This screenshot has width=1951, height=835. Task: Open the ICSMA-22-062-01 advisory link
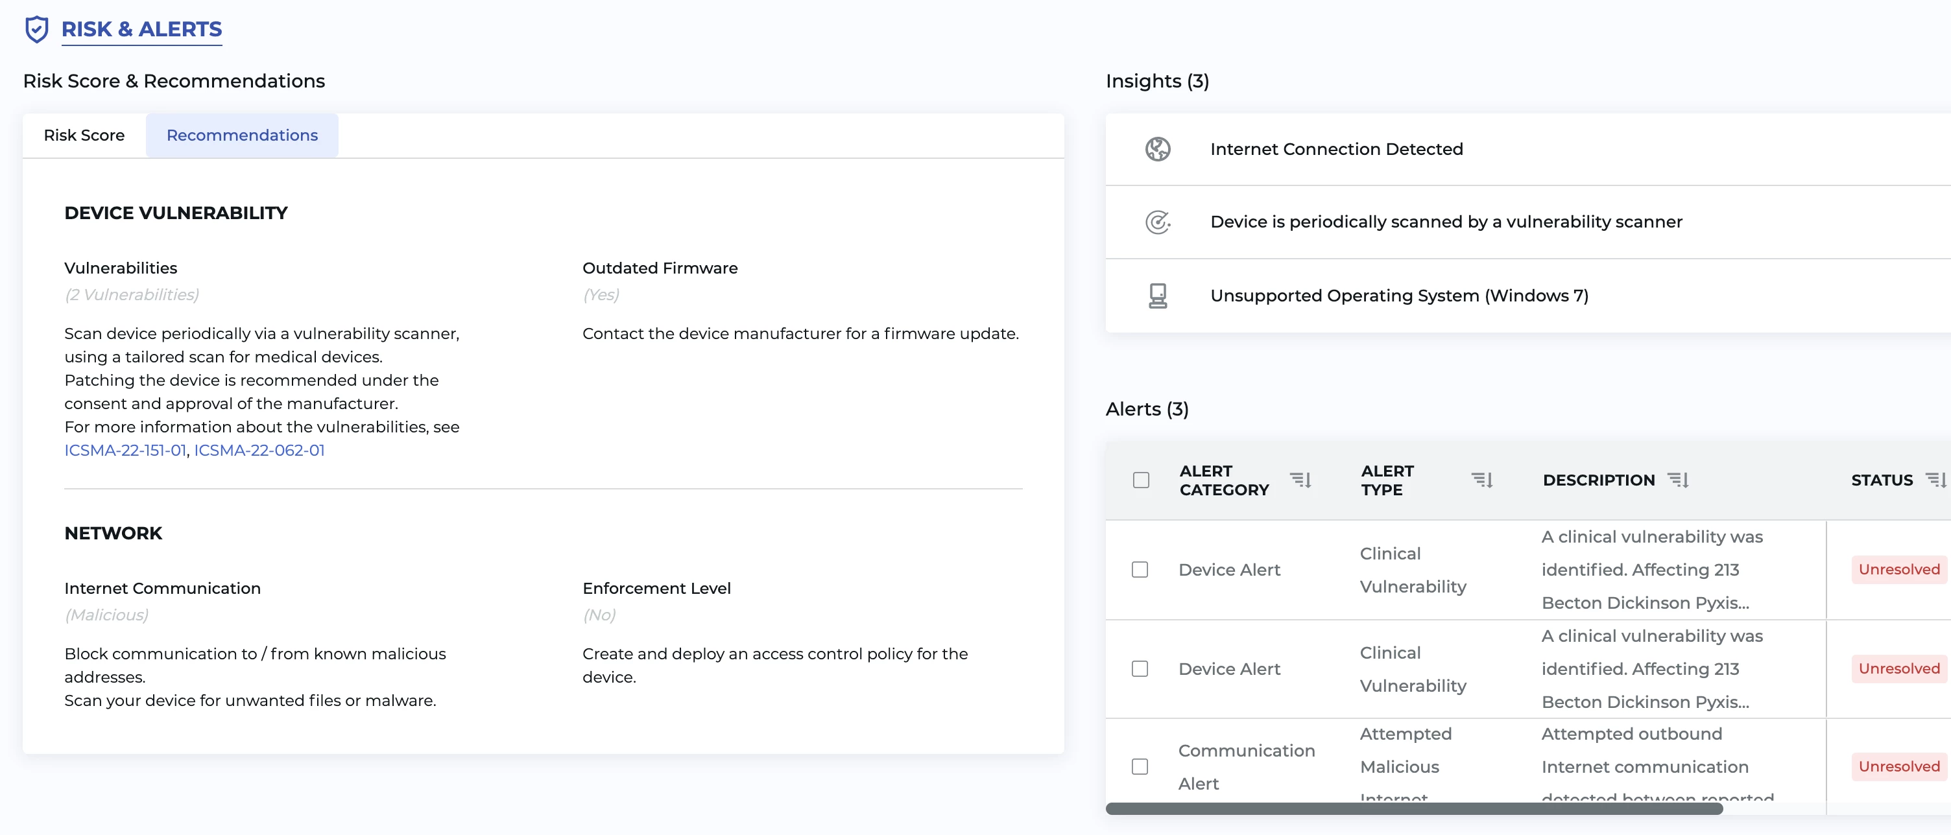pos(259,451)
